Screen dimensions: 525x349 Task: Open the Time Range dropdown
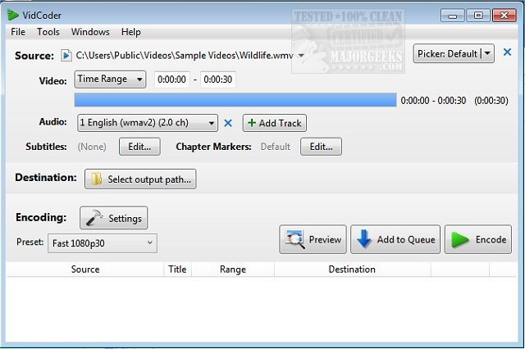pyautogui.click(x=110, y=79)
